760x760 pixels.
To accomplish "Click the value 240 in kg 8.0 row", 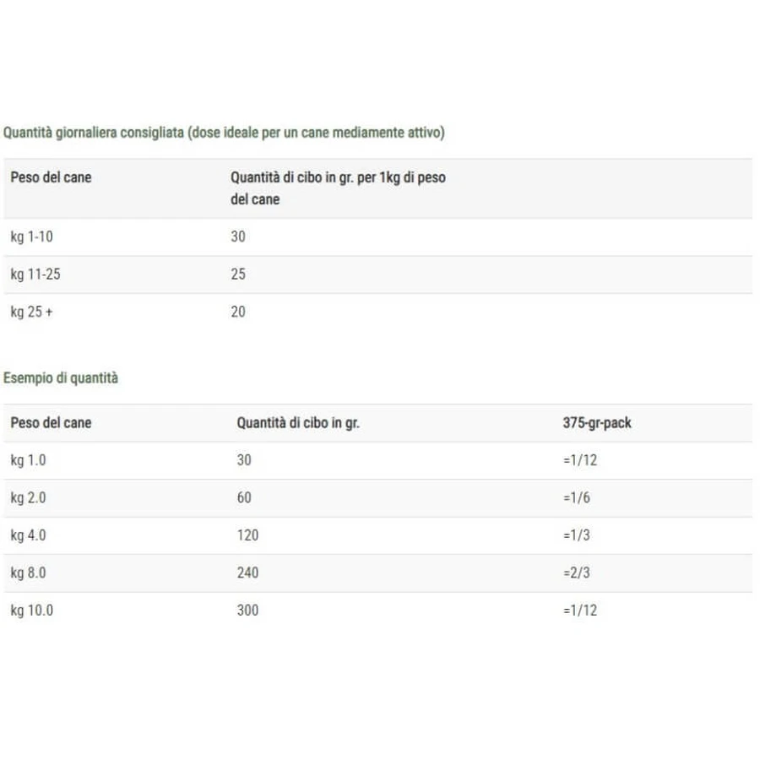I will tap(247, 573).
